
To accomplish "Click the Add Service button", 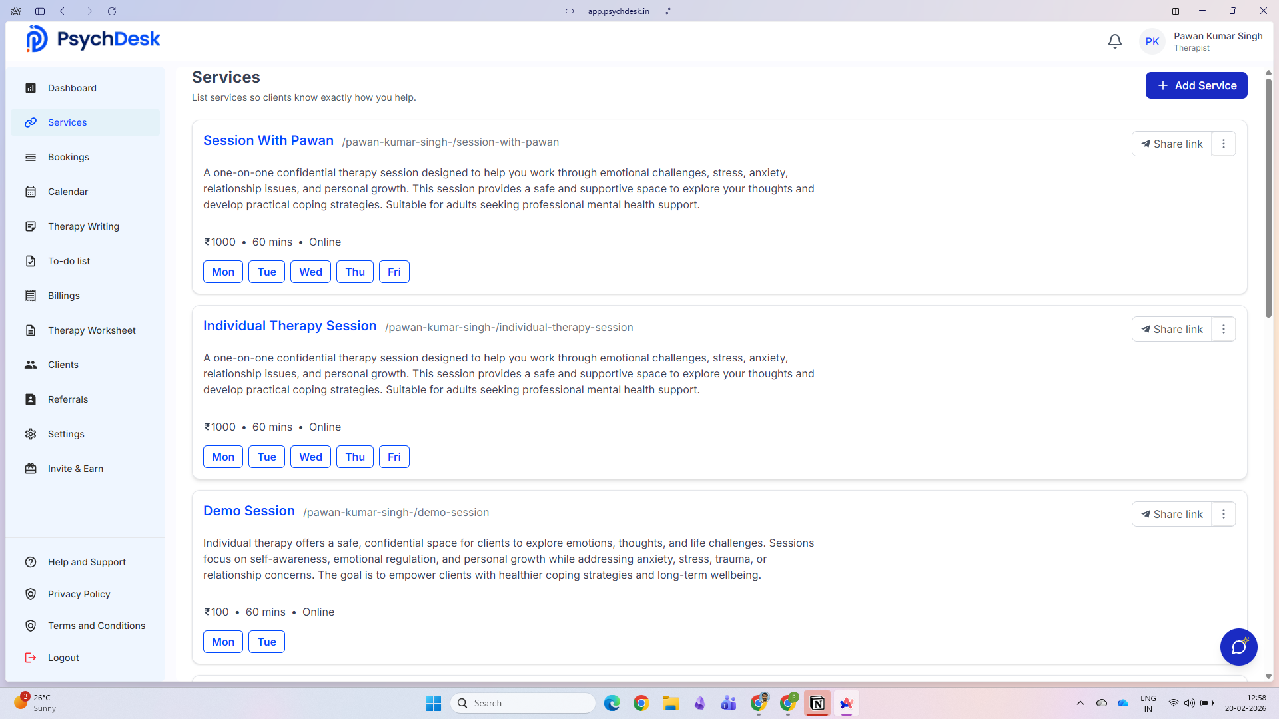I will pyautogui.click(x=1196, y=85).
